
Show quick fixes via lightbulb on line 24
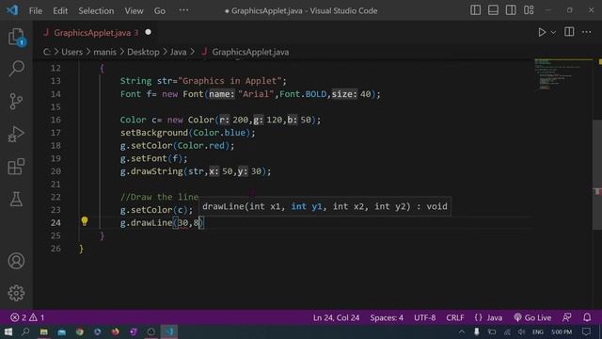coord(85,221)
